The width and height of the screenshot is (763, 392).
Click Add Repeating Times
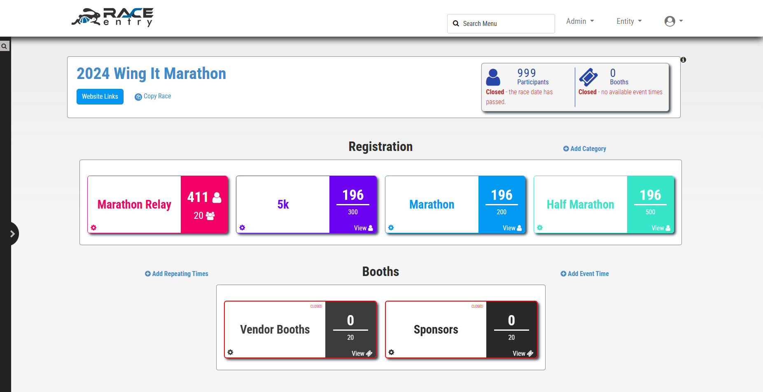click(x=176, y=274)
